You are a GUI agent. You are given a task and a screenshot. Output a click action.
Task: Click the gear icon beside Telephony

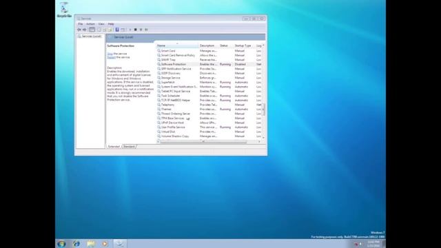click(159, 105)
